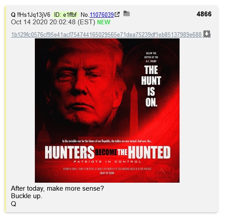Screen dimensions: 240x218
Task: Click the Q signature below the post
Action: pyautogui.click(x=14, y=204)
